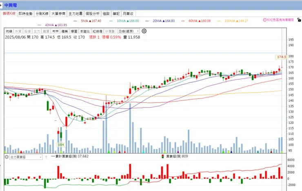
Task: Toggle the unlock padlock icon
Action: (299, 20)
